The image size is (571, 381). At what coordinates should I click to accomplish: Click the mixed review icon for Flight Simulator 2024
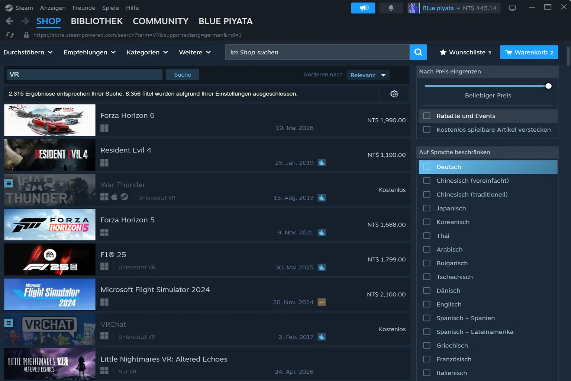(x=322, y=302)
